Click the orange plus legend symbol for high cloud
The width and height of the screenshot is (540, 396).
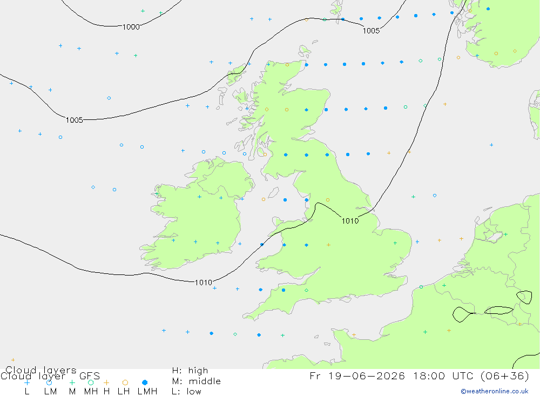point(106,382)
